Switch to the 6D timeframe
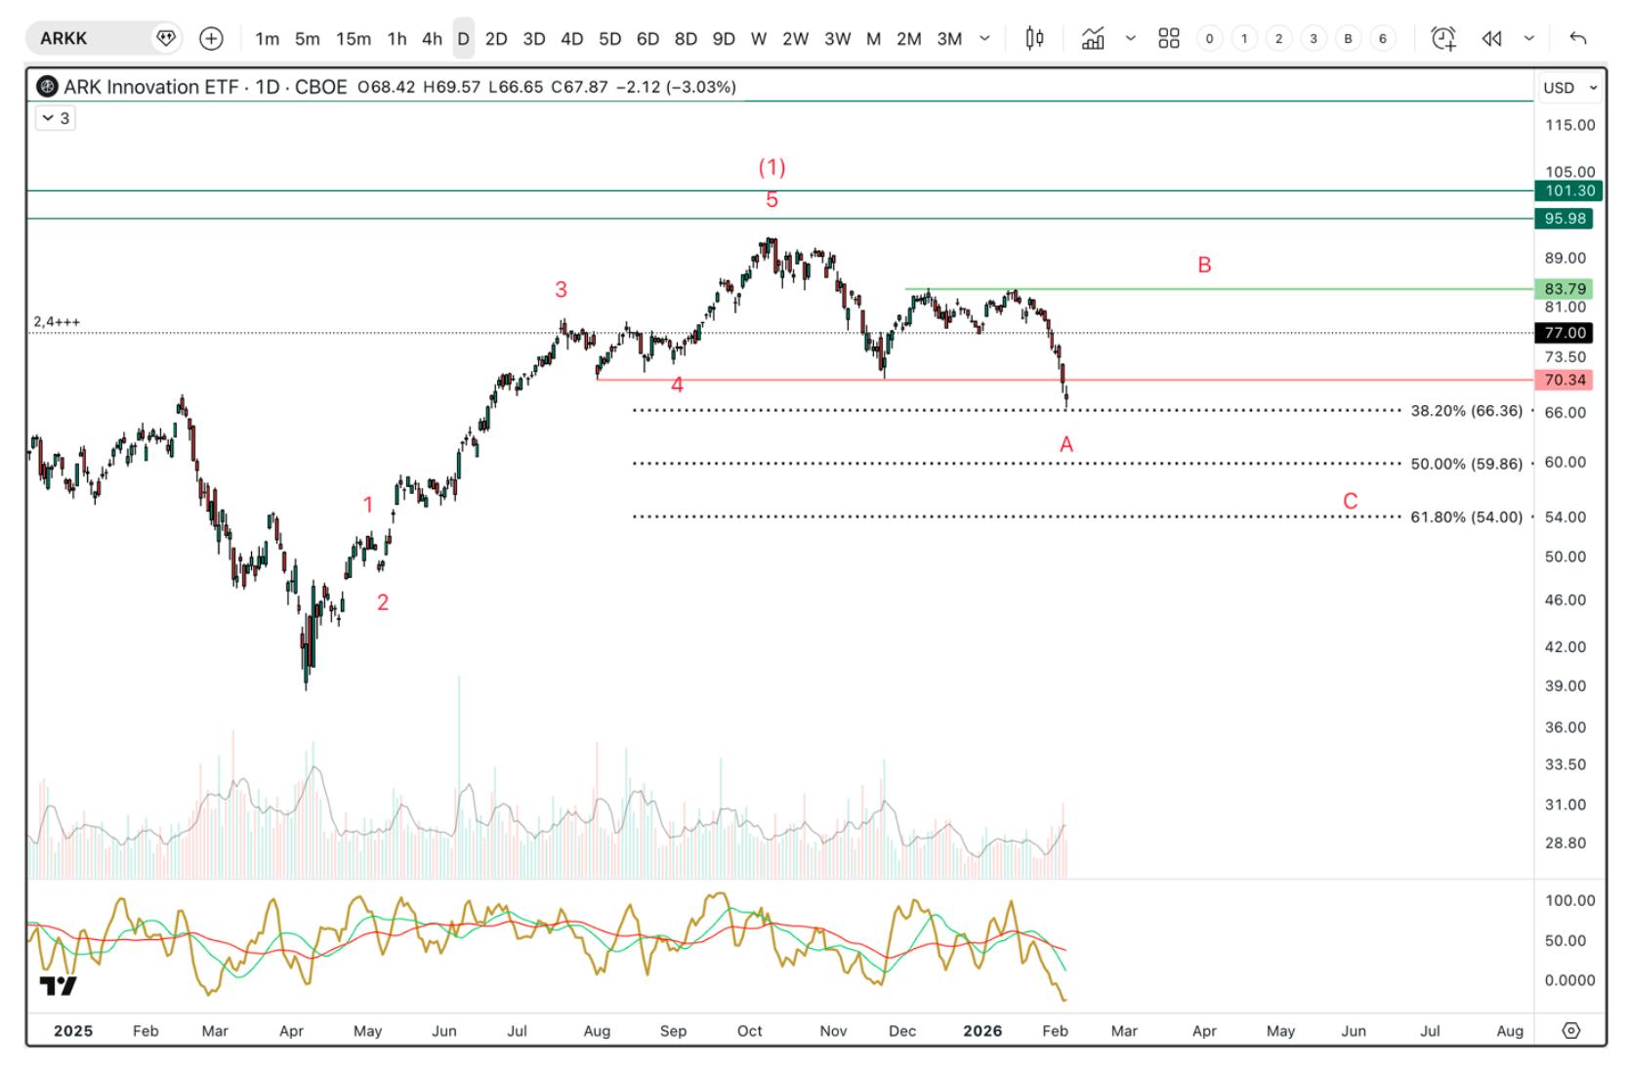 (648, 38)
